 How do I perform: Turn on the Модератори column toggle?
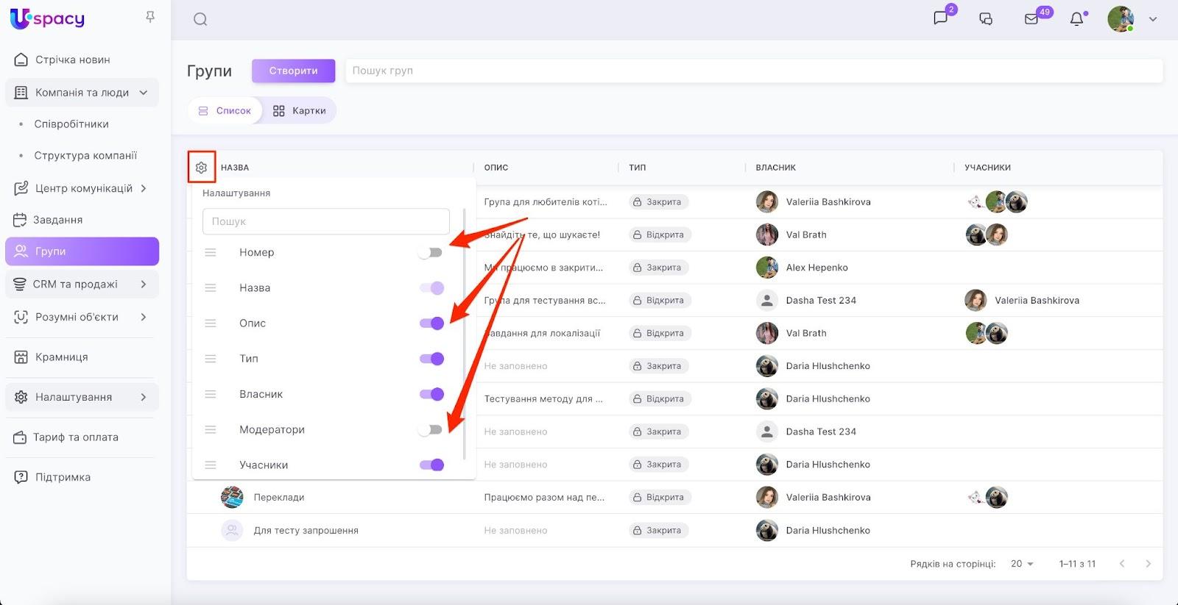pyautogui.click(x=431, y=430)
